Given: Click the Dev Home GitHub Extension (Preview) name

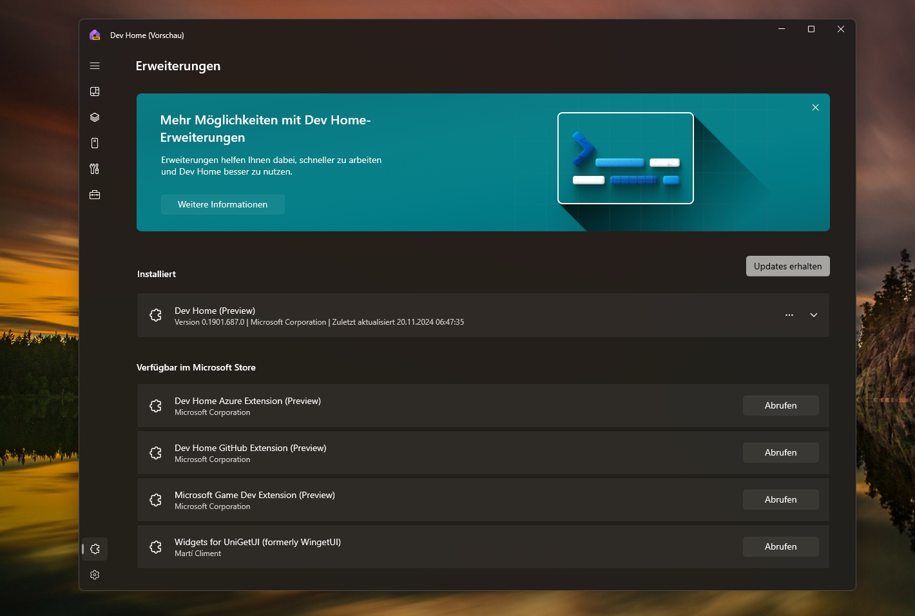Looking at the screenshot, I should click(250, 448).
